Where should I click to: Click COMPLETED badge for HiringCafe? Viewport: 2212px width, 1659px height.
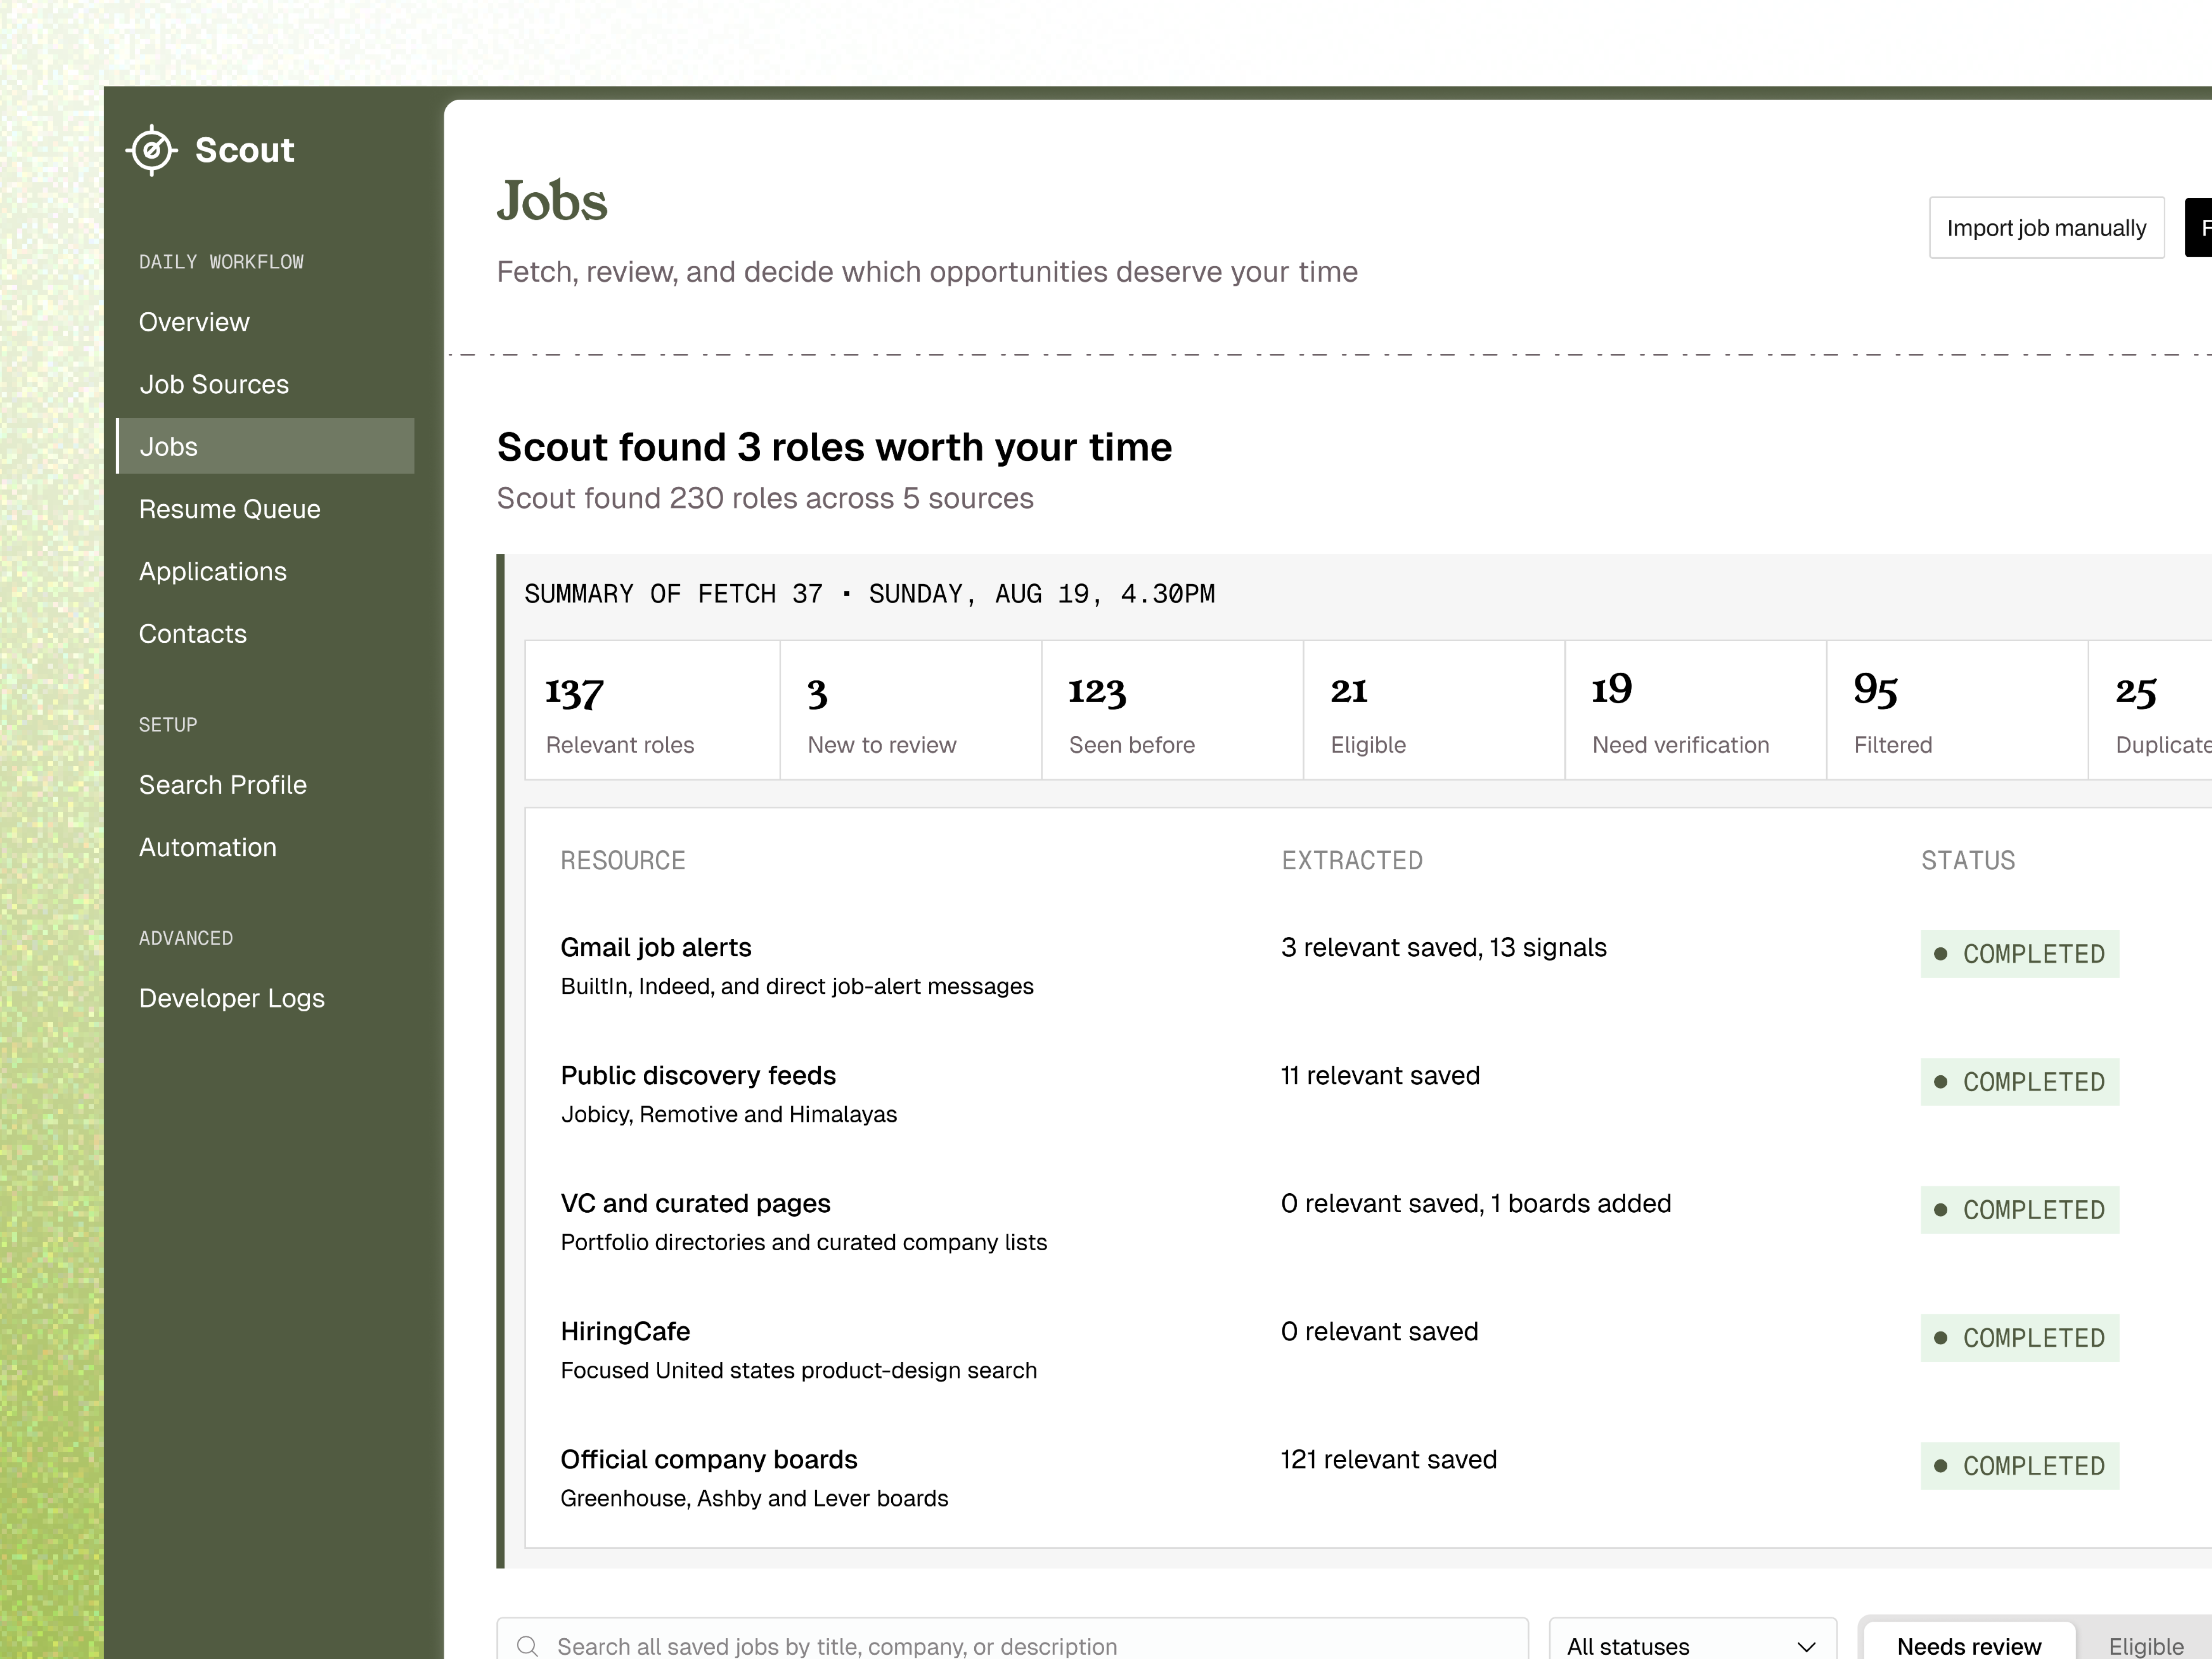click(x=2020, y=1338)
